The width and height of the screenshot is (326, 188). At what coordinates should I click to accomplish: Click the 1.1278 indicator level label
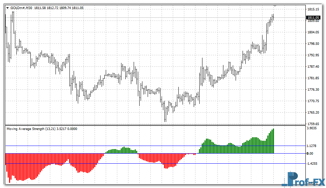tap(312, 146)
